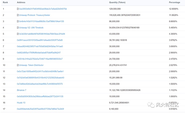Open Uniswap: Token Distributor holder
The width and height of the screenshot is (185, 113).
point(31,65)
